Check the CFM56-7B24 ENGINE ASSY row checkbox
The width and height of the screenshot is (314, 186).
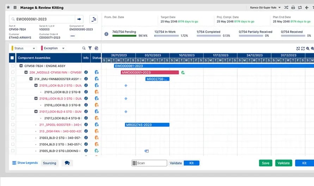click(x=13, y=66)
